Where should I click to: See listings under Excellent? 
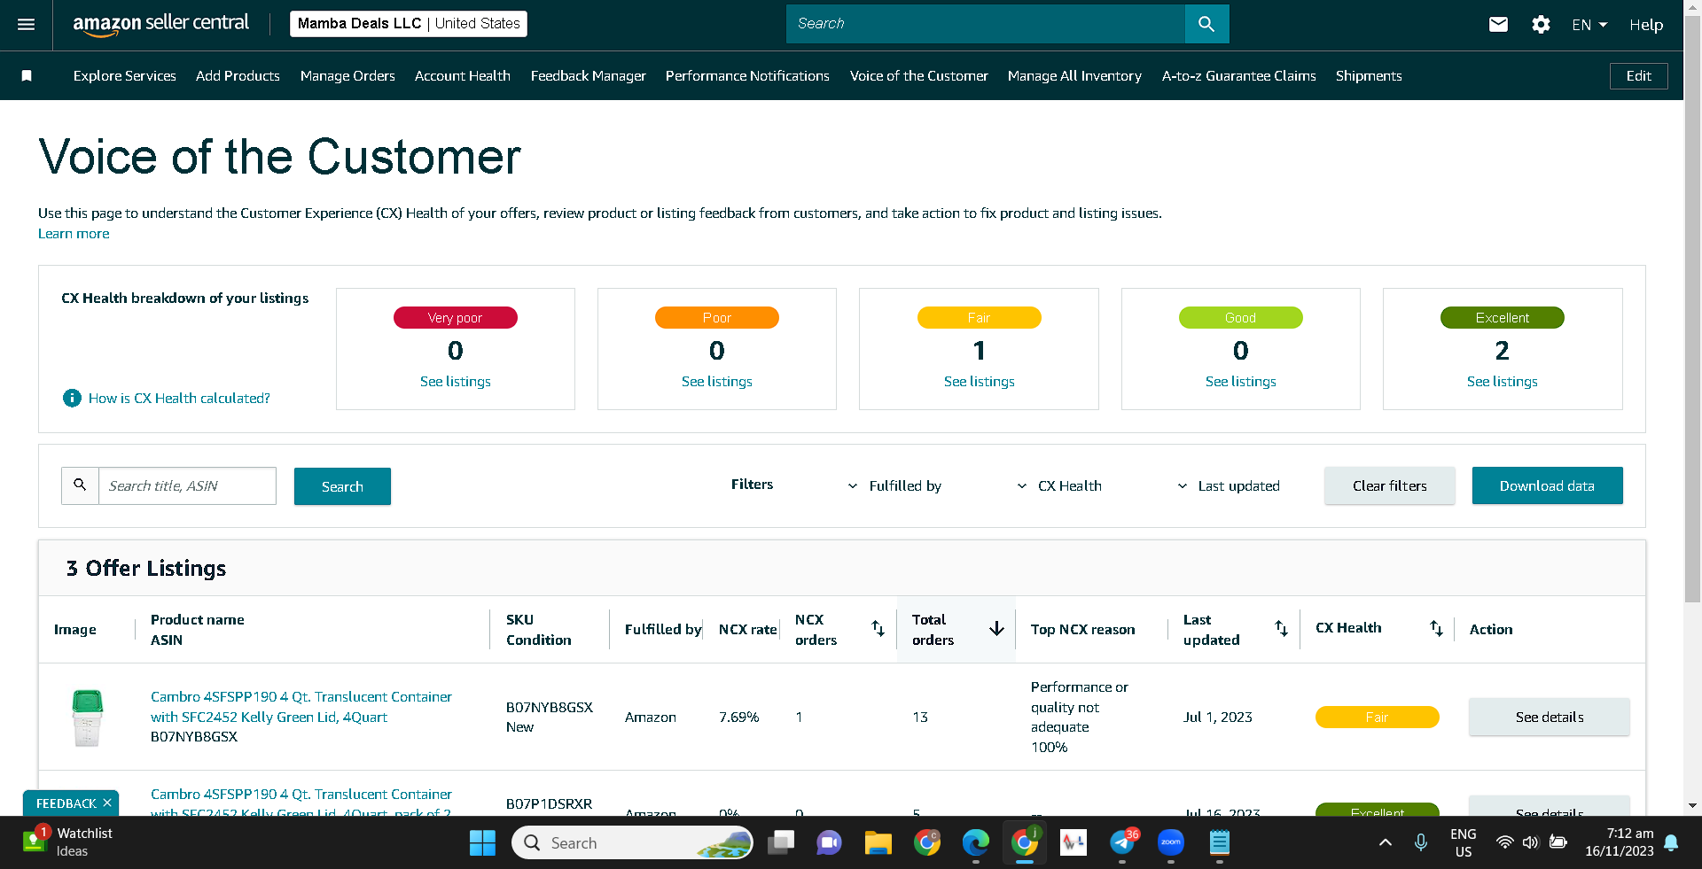pyautogui.click(x=1503, y=382)
